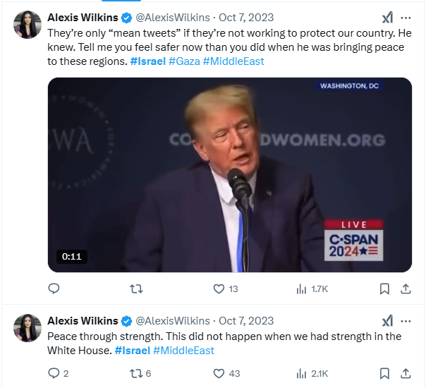
Task: Open the #Gaza hashtag link
Action: coord(184,61)
